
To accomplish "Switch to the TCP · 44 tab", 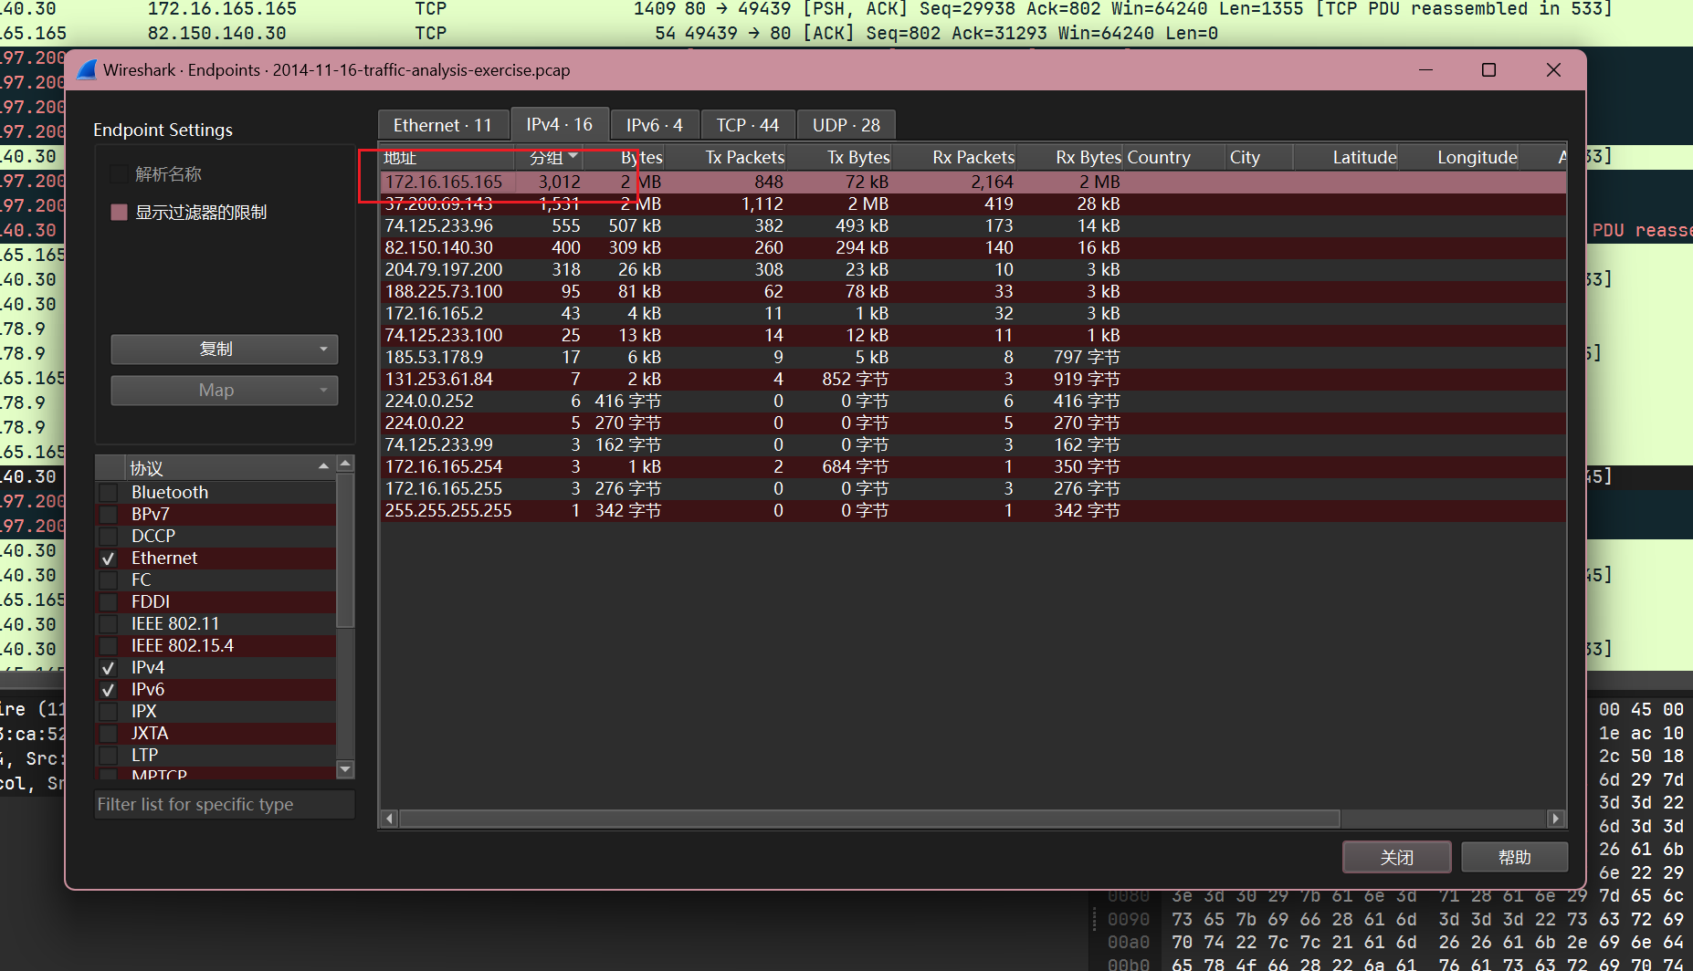I will (x=747, y=125).
